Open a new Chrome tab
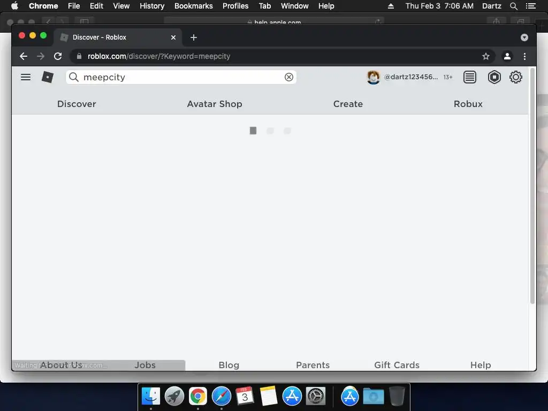Viewport: 548px width, 411px height. coord(194,37)
